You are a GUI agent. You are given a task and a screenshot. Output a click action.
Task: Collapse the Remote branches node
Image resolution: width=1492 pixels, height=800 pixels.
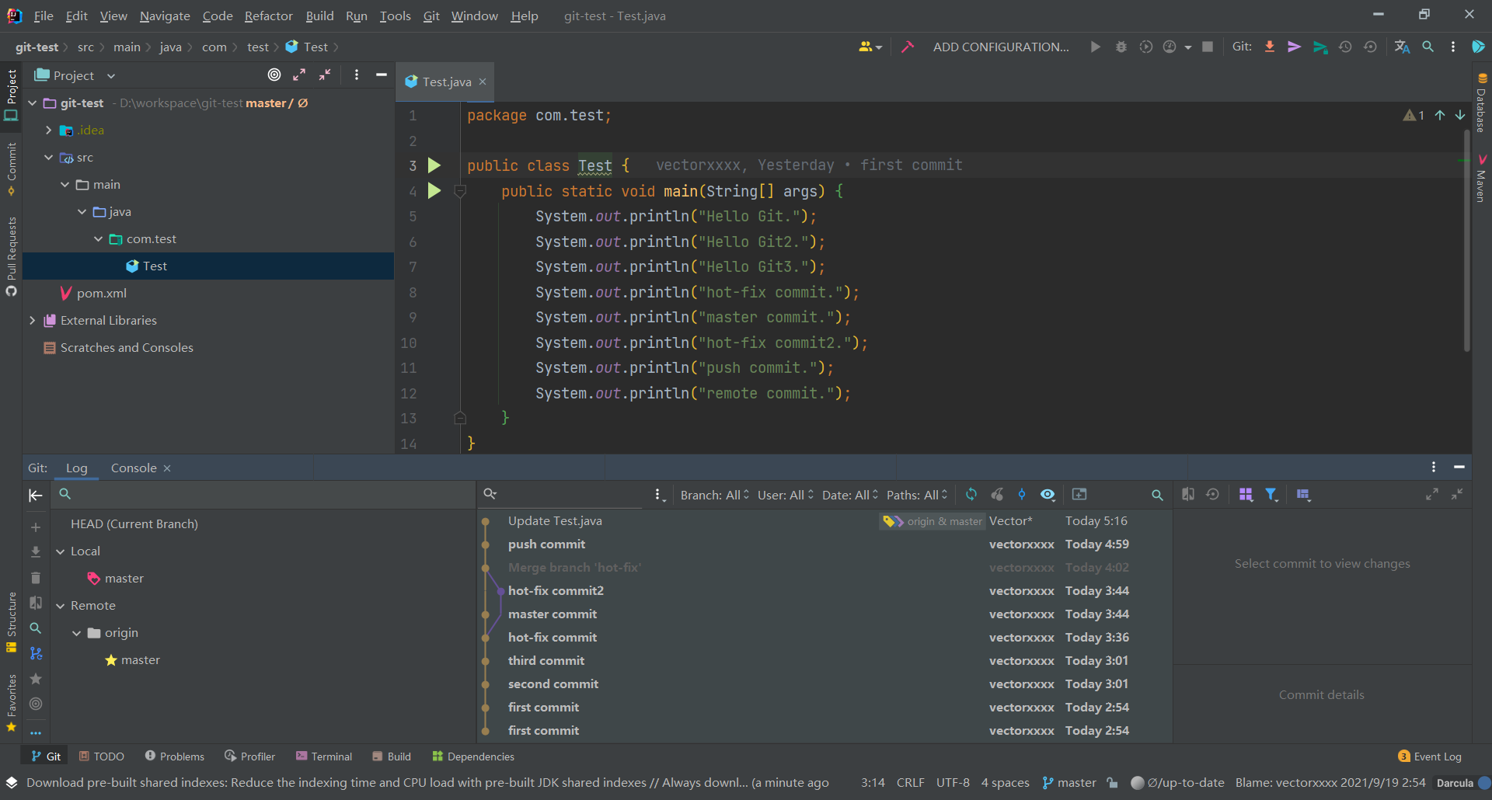click(x=61, y=606)
